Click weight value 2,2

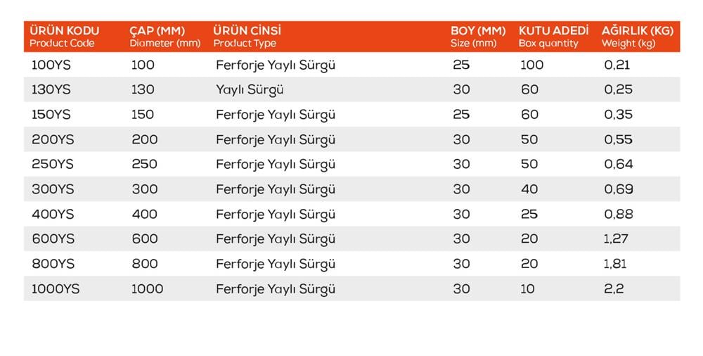[613, 289]
